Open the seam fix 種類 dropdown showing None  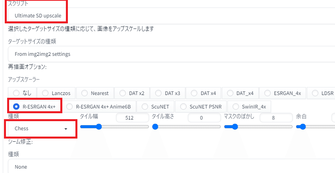pyautogui.click(x=171, y=167)
